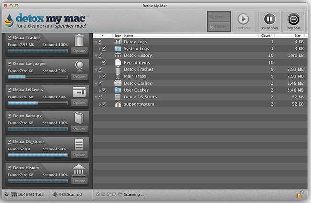Screen dimensions: 311x203
Task: Click the padlock icon in status bar
Action: 300,194
